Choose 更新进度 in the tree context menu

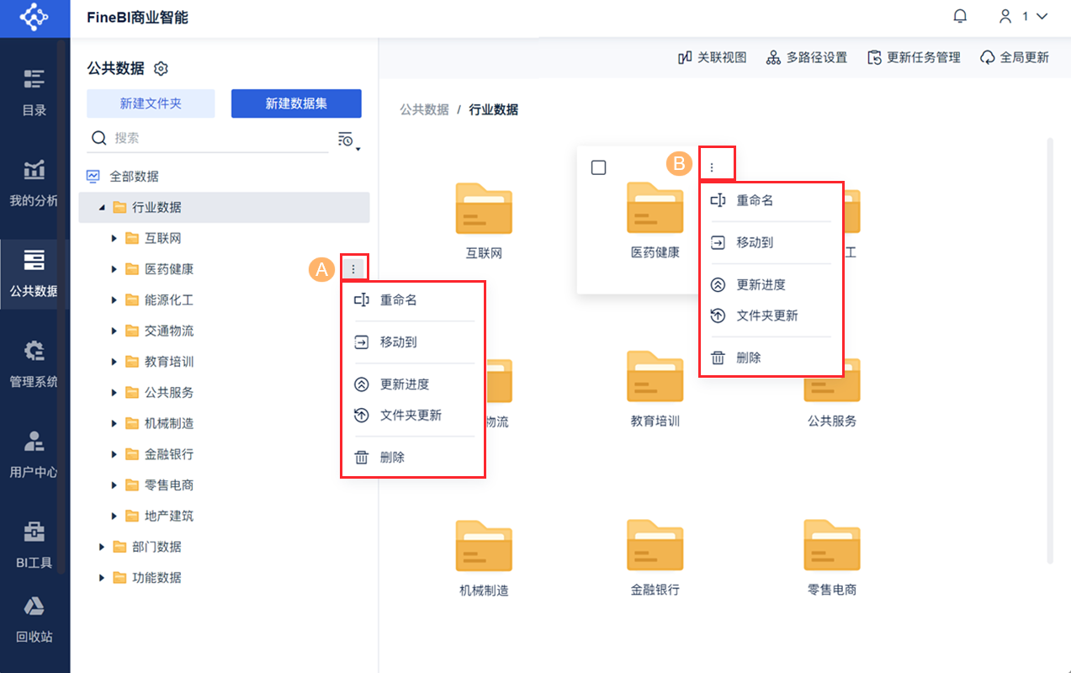coord(412,384)
